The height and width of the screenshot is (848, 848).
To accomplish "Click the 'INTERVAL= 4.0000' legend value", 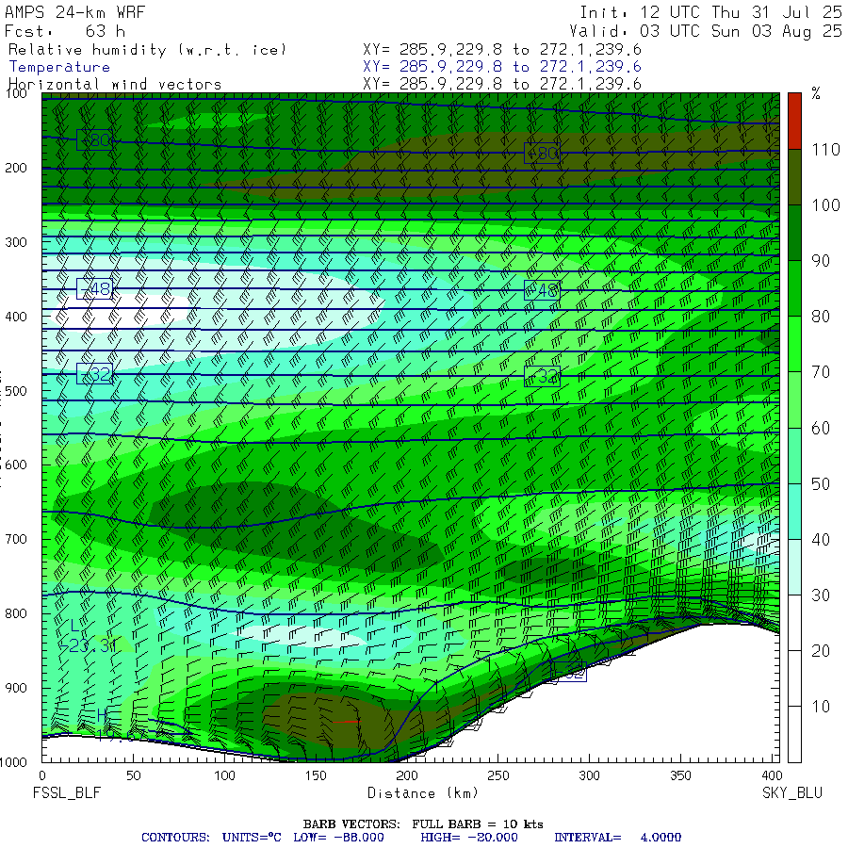I will (617, 838).
